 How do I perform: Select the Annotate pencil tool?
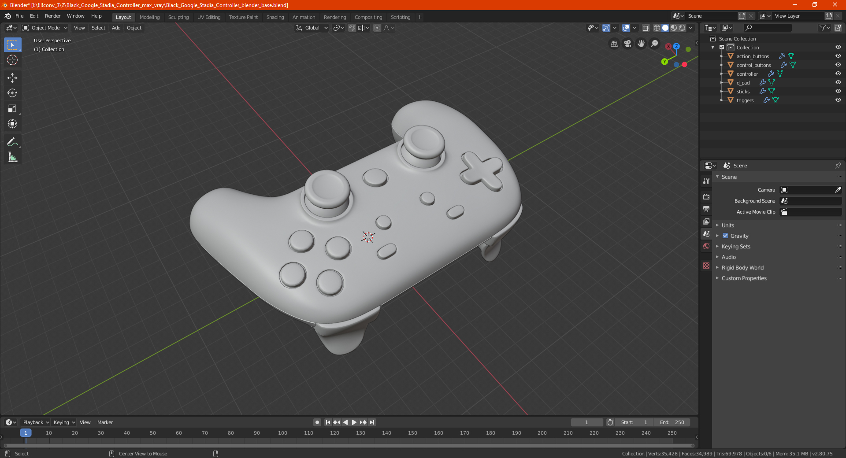click(12, 142)
